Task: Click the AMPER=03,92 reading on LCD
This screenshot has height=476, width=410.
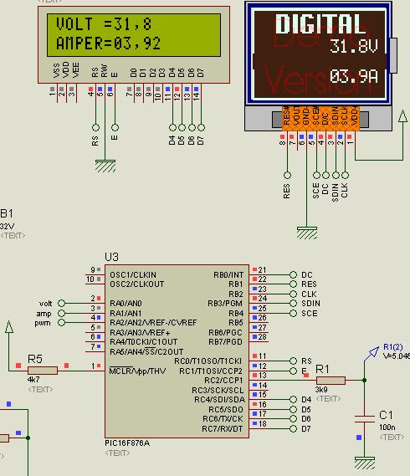Action: (x=109, y=44)
